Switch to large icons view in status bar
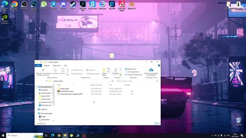This screenshot has height=138, width=246. [x=158, y=123]
